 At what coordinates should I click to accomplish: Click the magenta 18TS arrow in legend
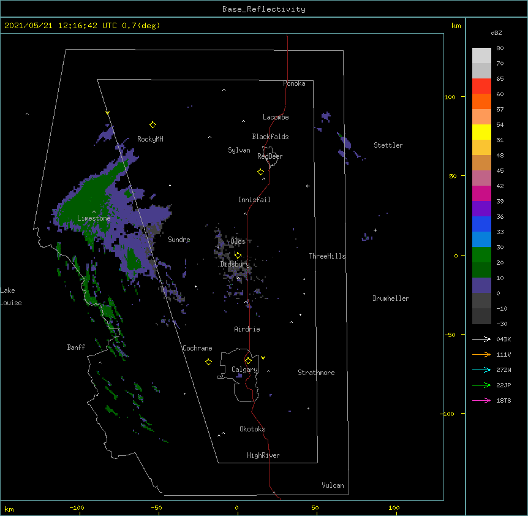point(481,400)
